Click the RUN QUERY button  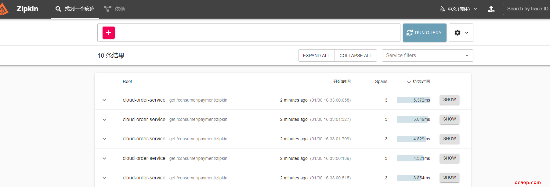pyautogui.click(x=425, y=33)
